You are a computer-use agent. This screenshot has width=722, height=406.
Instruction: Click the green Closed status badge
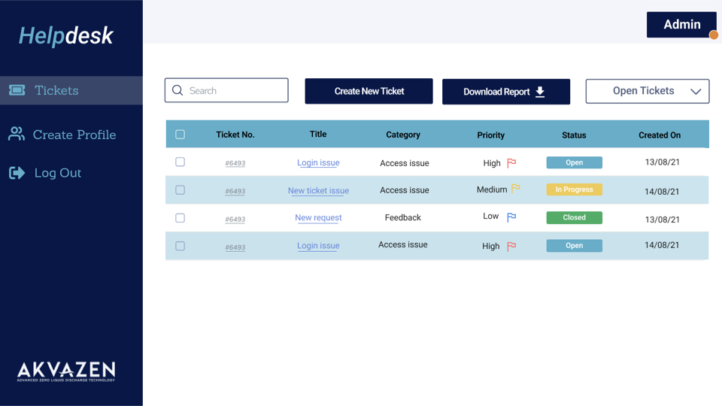pyautogui.click(x=574, y=217)
